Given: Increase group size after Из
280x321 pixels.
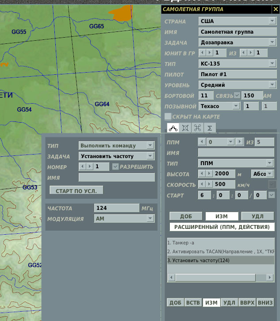Looking at the screenshot, I should 250,53.
